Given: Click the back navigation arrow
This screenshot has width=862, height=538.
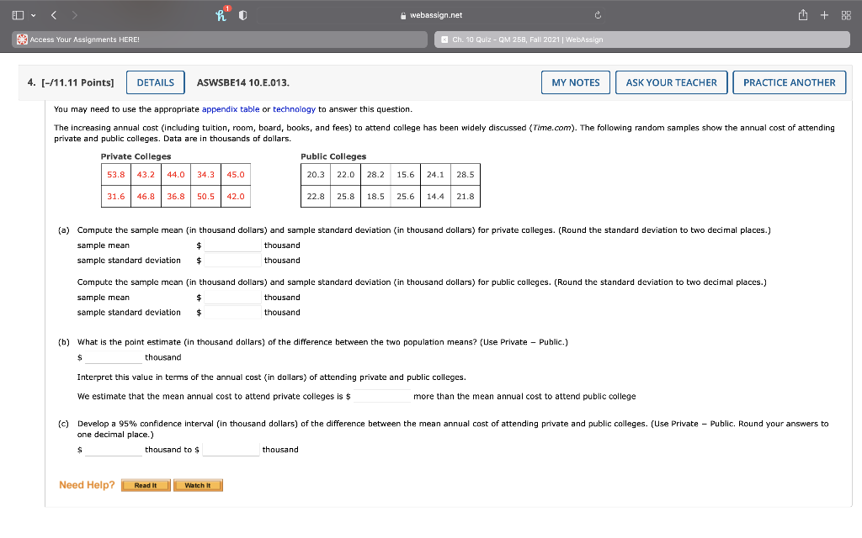Looking at the screenshot, I should tap(54, 14).
